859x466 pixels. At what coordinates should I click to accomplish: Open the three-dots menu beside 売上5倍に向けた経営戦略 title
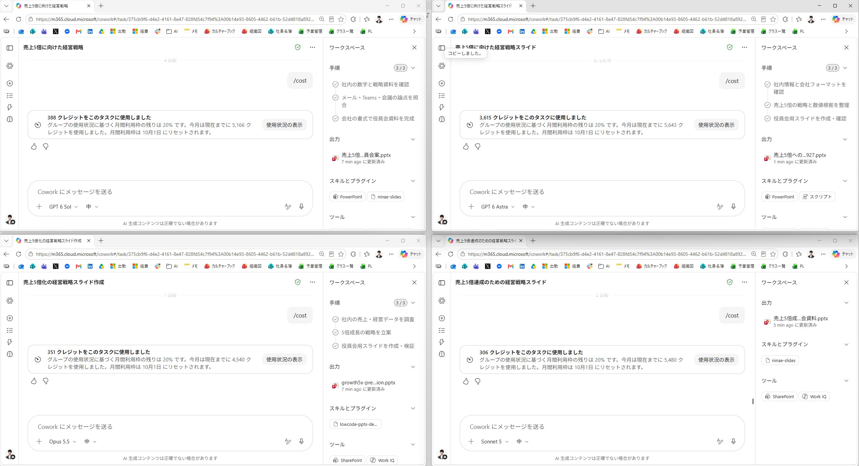[x=313, y=47]
